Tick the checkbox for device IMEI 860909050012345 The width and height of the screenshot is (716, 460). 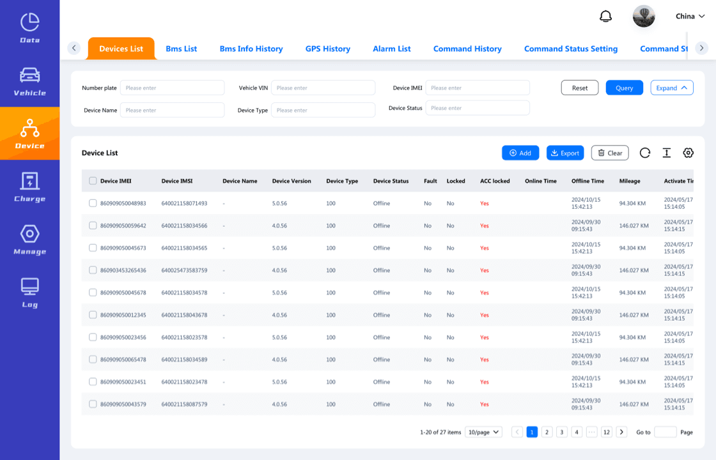(x=92, y=315)
